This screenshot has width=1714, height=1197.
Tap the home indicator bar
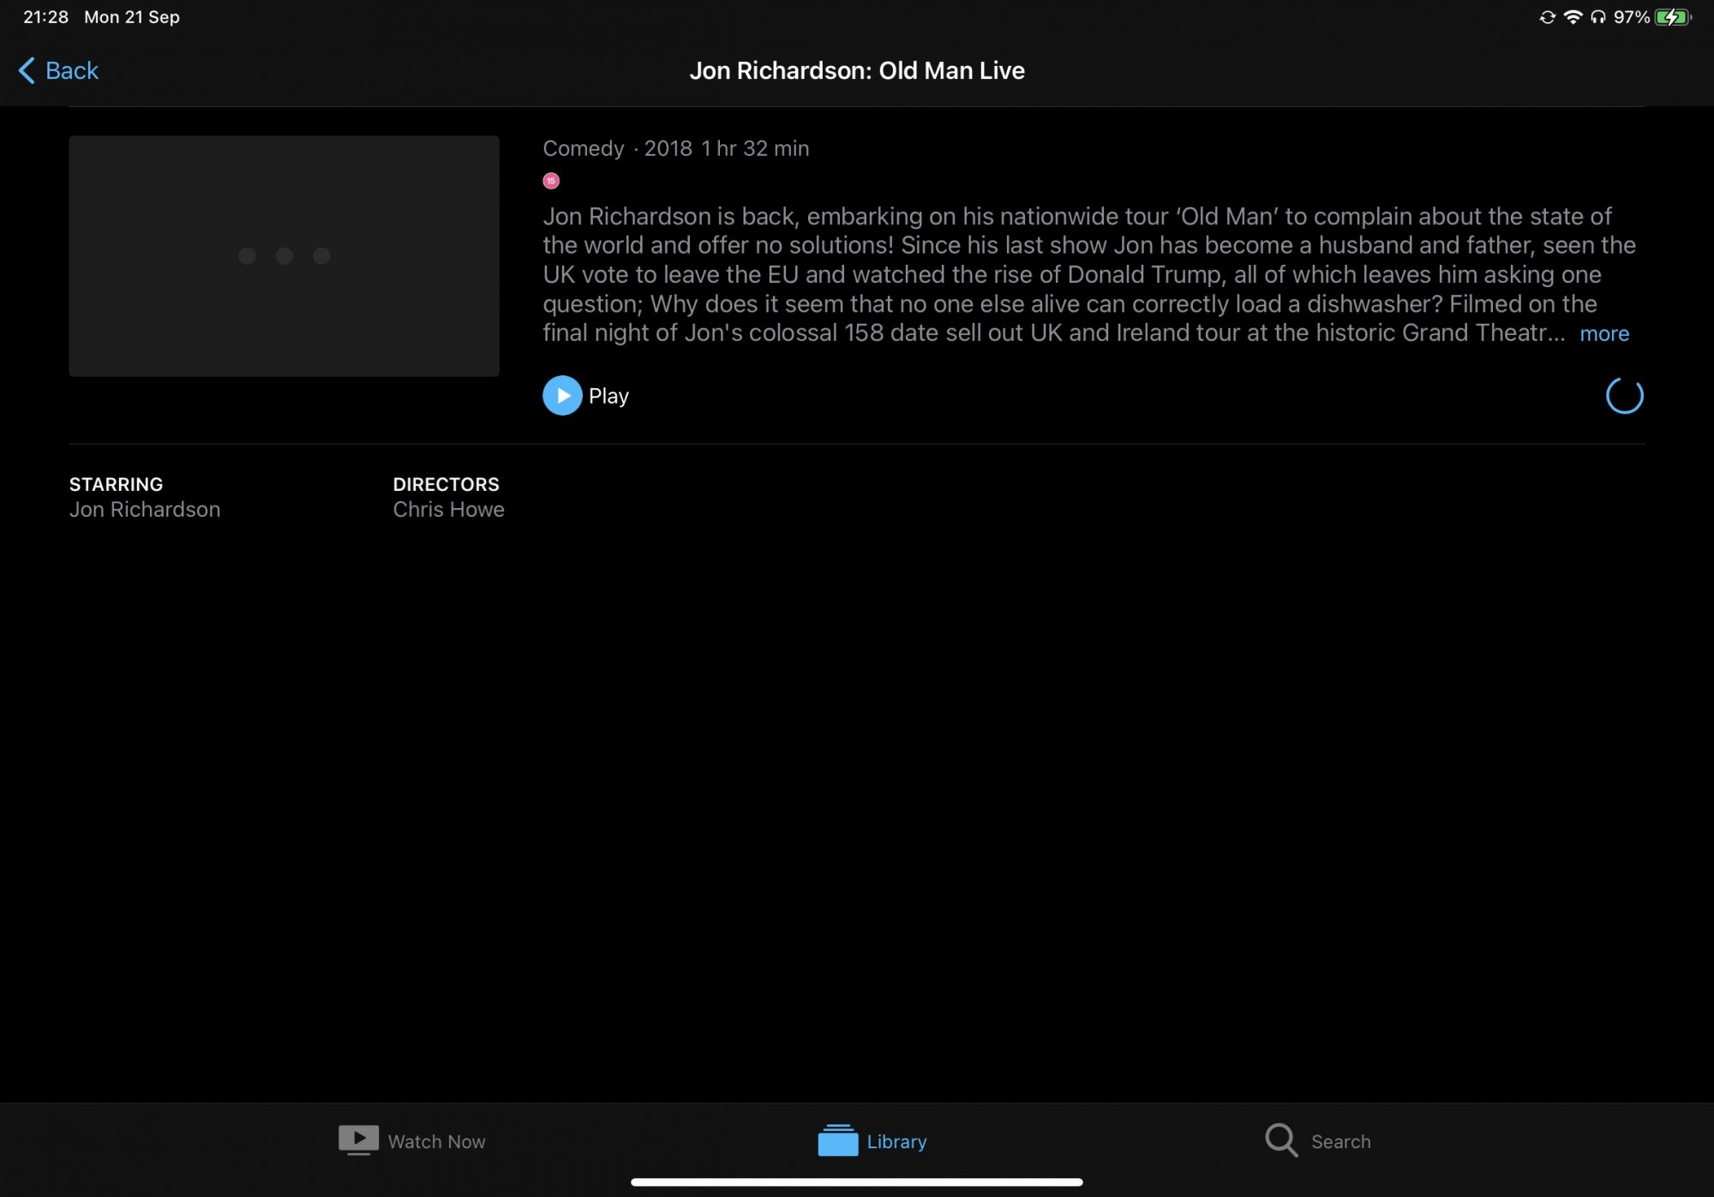point(857,1182)
